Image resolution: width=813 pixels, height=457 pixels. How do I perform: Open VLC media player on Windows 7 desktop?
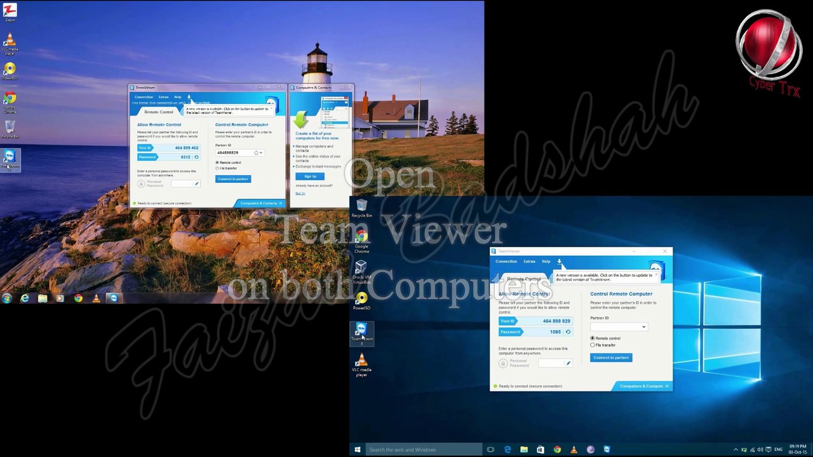click(x=10, y=44)
